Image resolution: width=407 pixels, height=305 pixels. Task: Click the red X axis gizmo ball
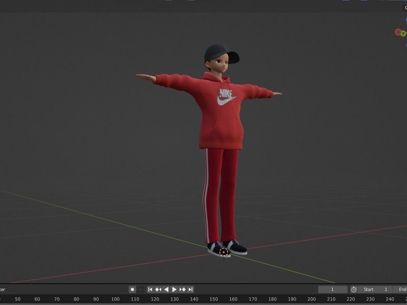(x=398, y=32)
